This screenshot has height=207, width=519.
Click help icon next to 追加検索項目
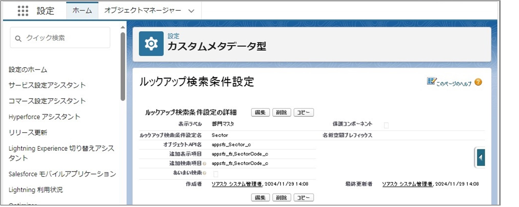pos(204,164)
